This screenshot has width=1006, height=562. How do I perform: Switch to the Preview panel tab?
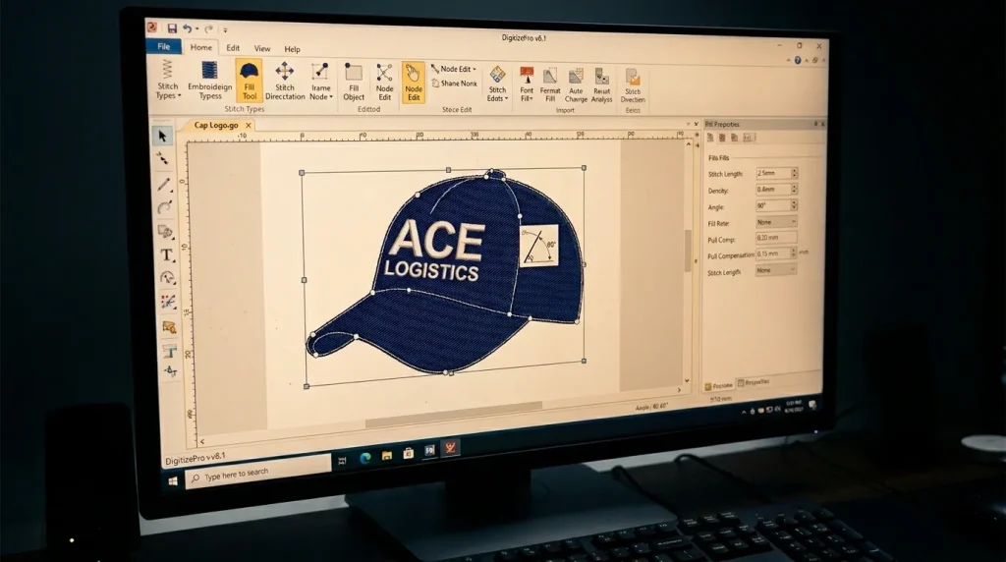click(718, 385)
